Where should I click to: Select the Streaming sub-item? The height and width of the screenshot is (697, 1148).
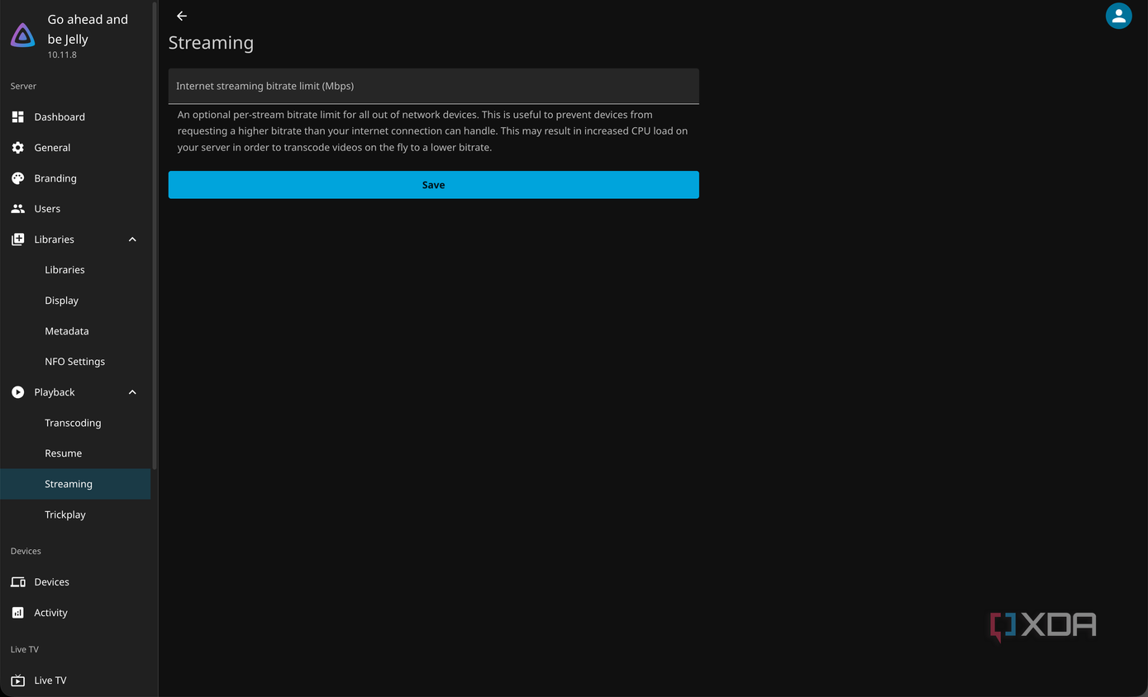pyautogui.click(x=75, y=483)
